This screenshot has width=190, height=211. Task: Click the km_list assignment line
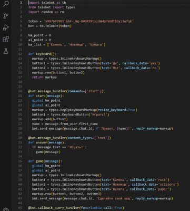67,45
